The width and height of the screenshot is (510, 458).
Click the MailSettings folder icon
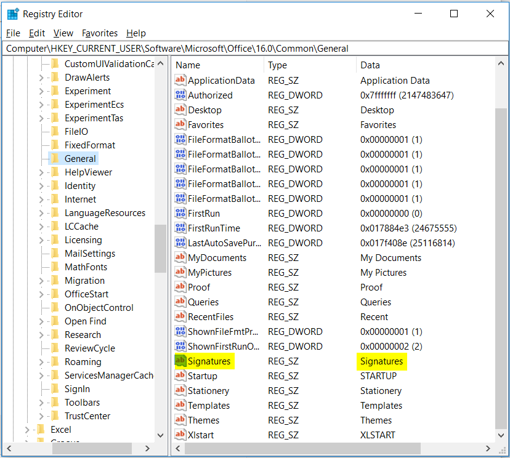(x=55, y=253)
